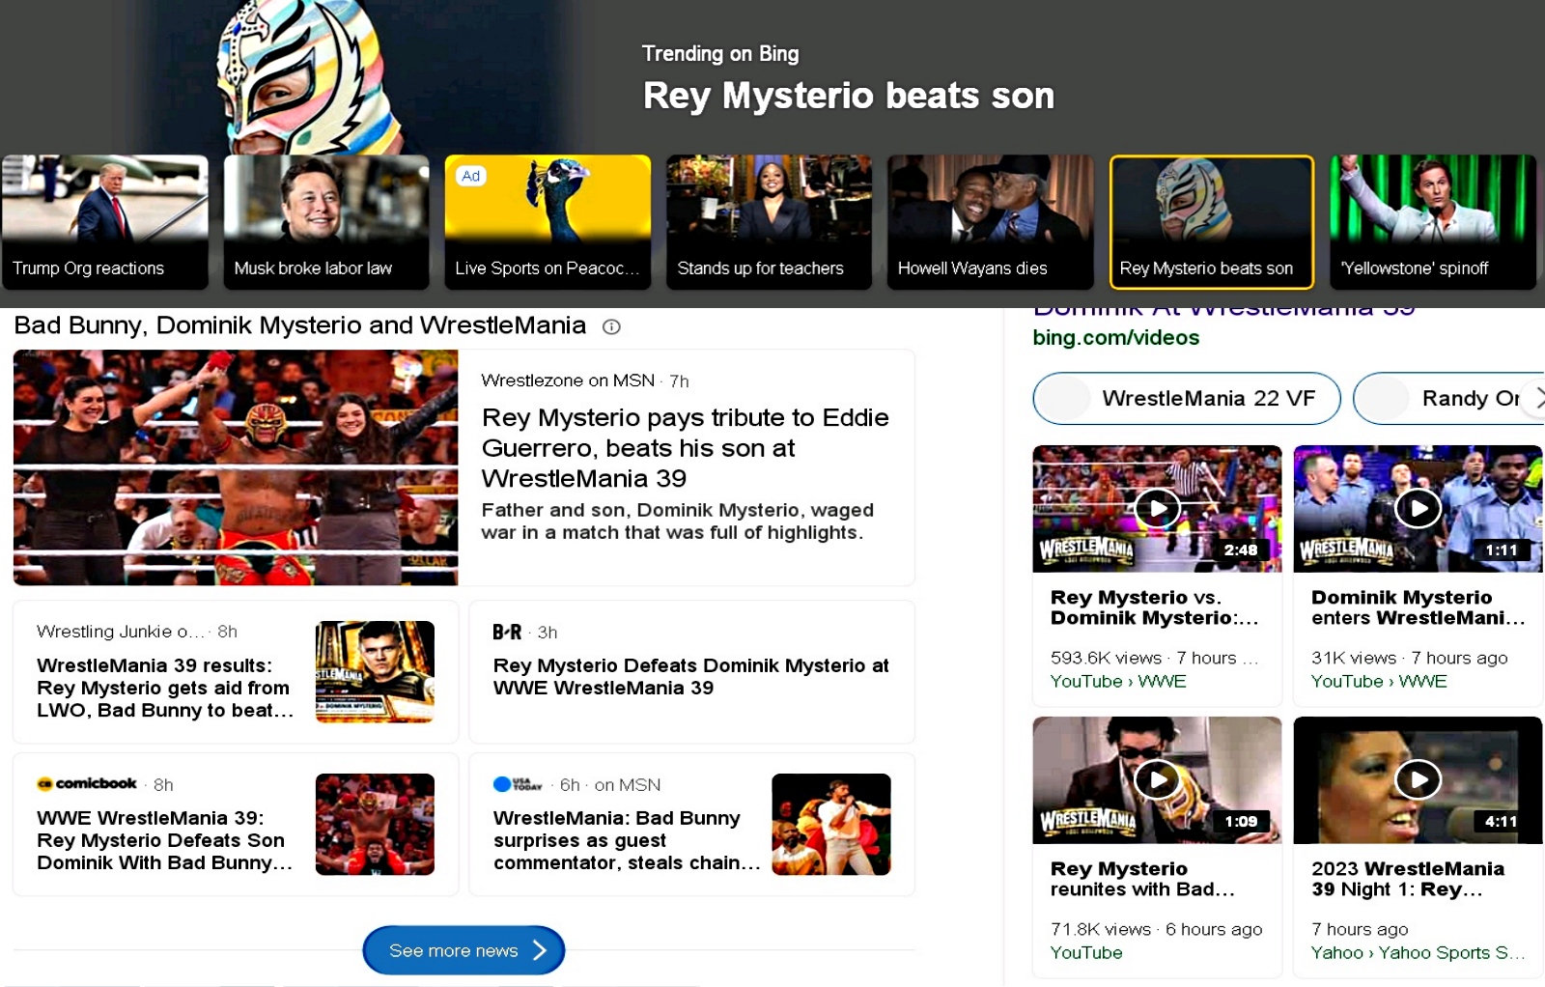Click the Father and son, Dominik Mysterio summary text

[x=677, y=521]
